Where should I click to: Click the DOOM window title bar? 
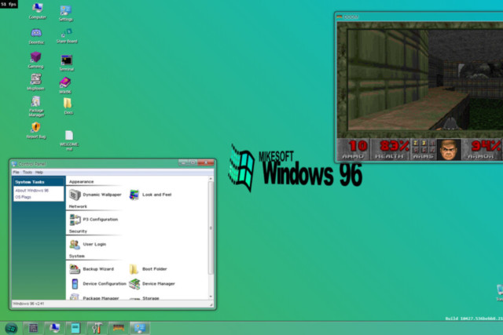pos(419,17)
